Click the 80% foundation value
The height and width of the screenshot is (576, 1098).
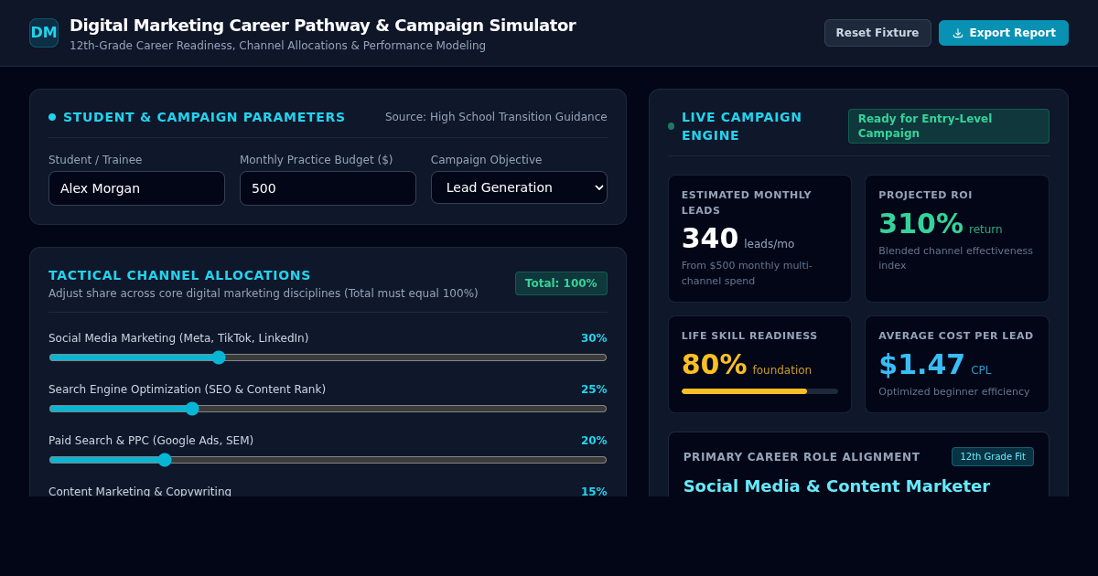point(746,366)
